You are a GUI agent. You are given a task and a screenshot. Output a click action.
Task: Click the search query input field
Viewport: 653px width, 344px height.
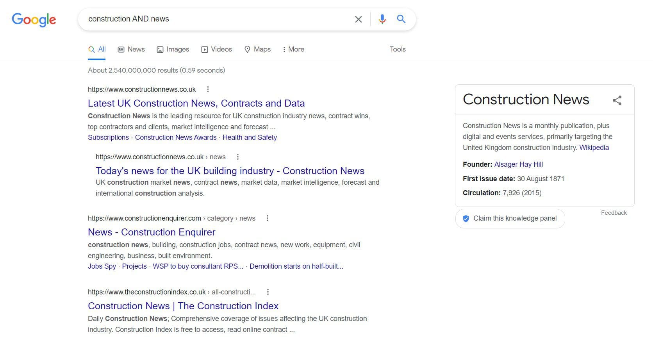pos(215,19)
